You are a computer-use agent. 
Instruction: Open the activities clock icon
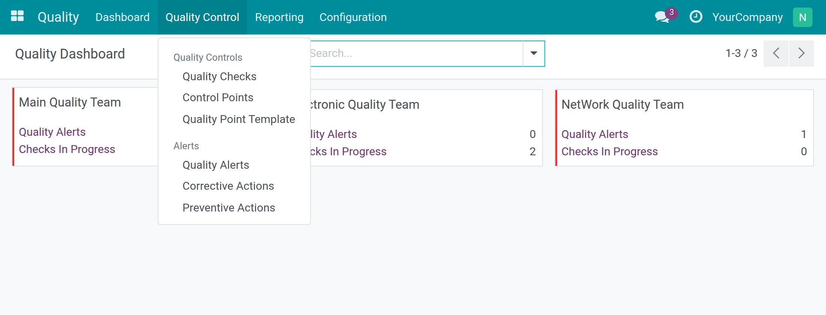click(696, 17)
